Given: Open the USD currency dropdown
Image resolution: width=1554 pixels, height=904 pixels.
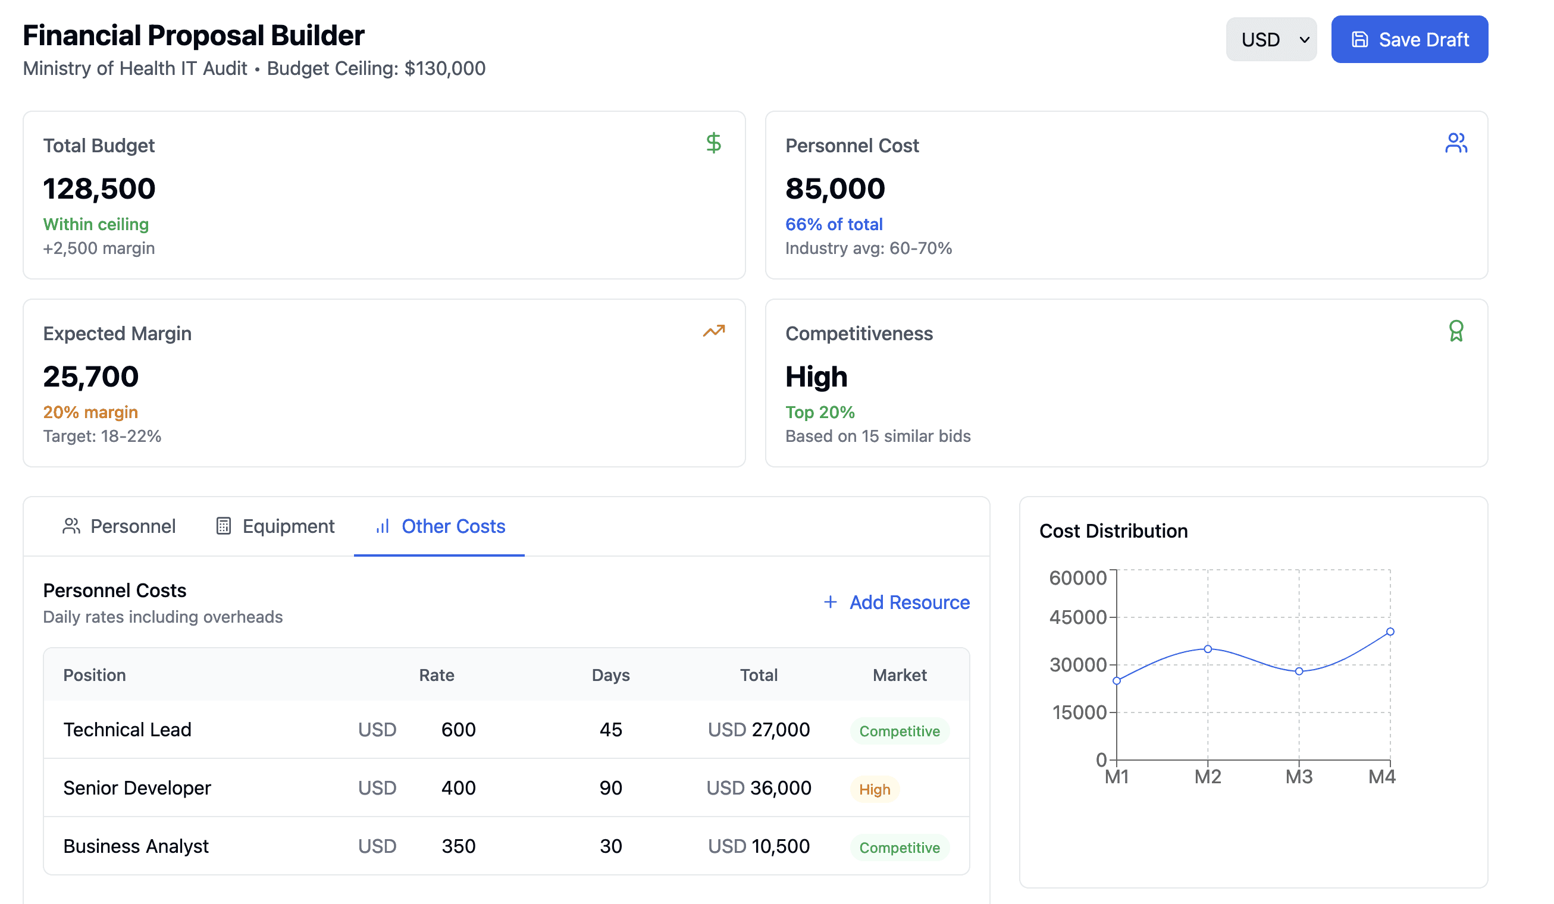Looking at the screenshot, I should [x=1270, y=39].
